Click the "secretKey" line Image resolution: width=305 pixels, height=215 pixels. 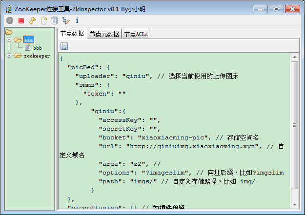click(x=129, y=129)
